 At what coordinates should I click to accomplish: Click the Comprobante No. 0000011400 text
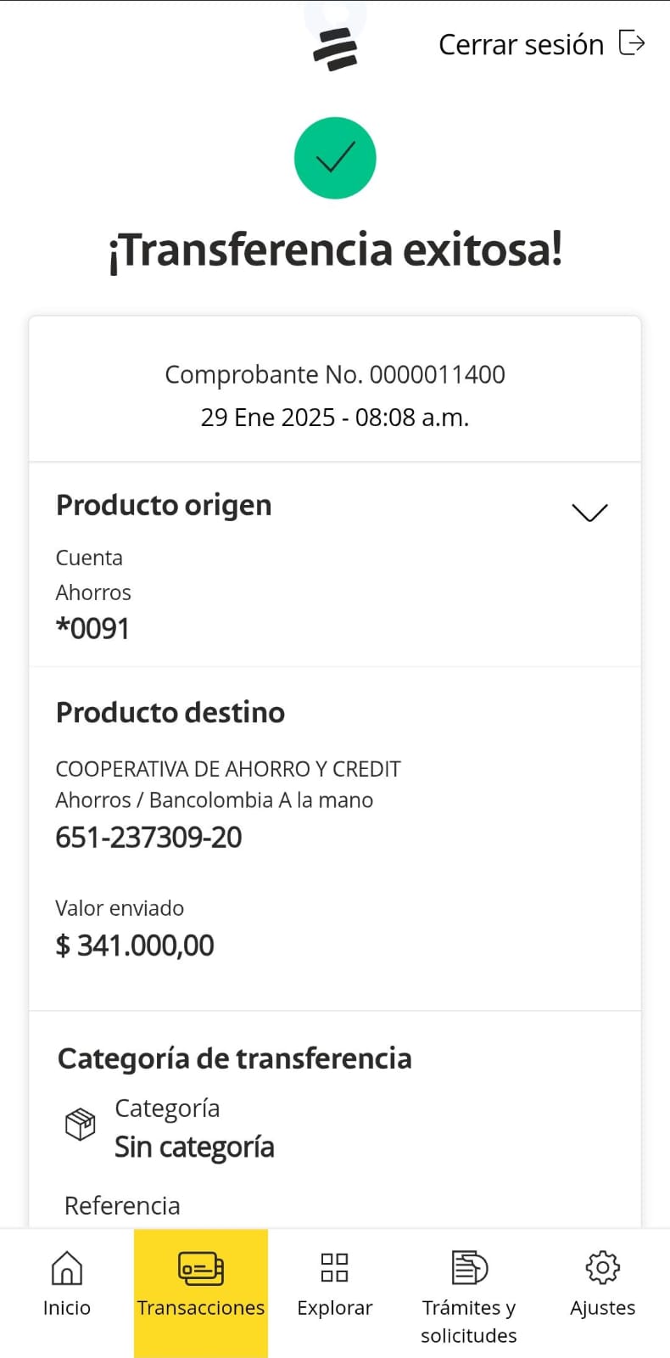(335, 374)
